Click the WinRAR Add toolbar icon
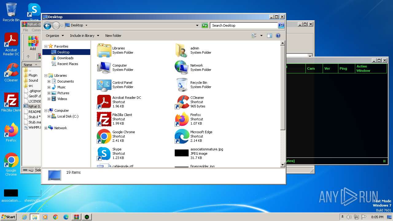The height and width of the screenshot is (221, 393). click(33, 43)
